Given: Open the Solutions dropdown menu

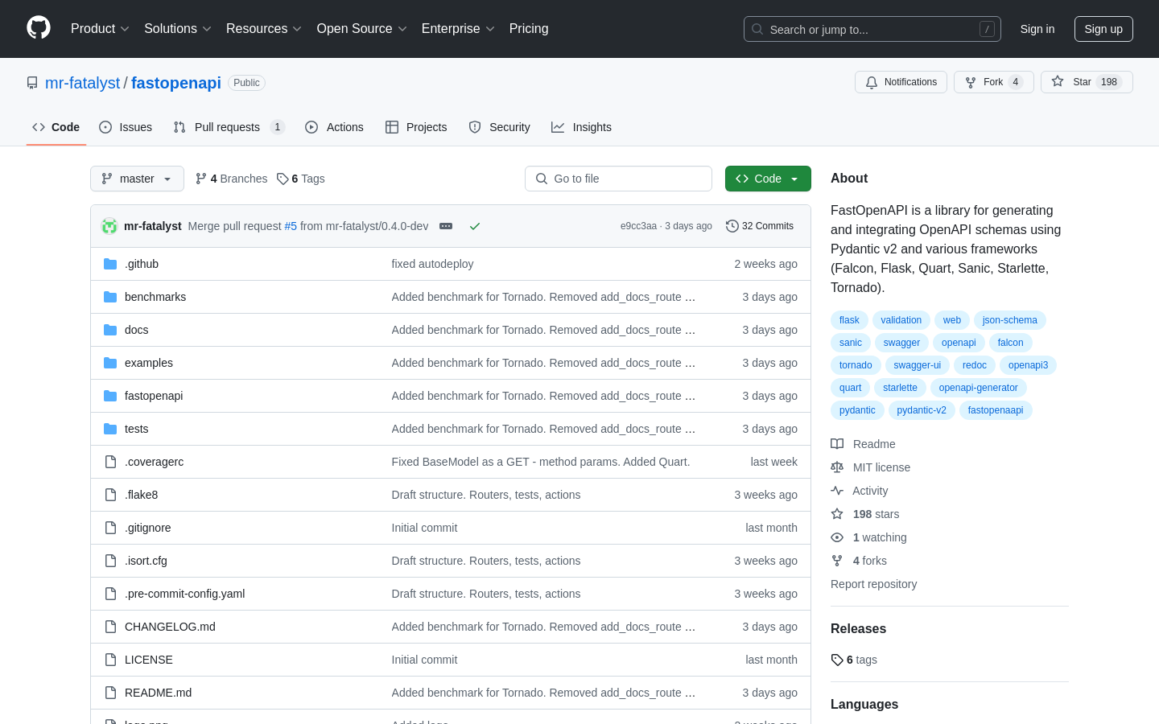Looking at the screenshot, I should (178, 28).
